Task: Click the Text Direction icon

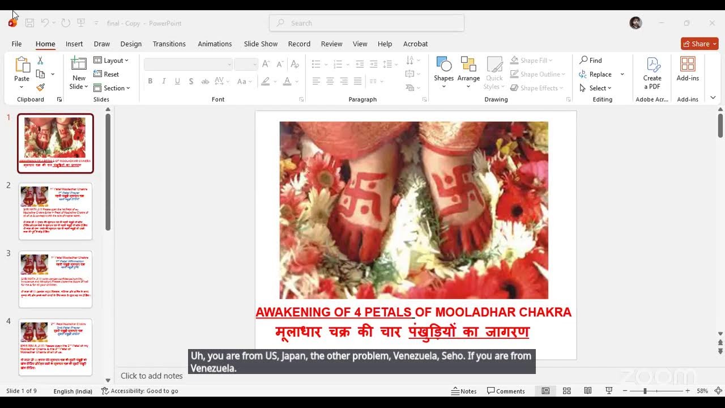Action: pos(413,61)
